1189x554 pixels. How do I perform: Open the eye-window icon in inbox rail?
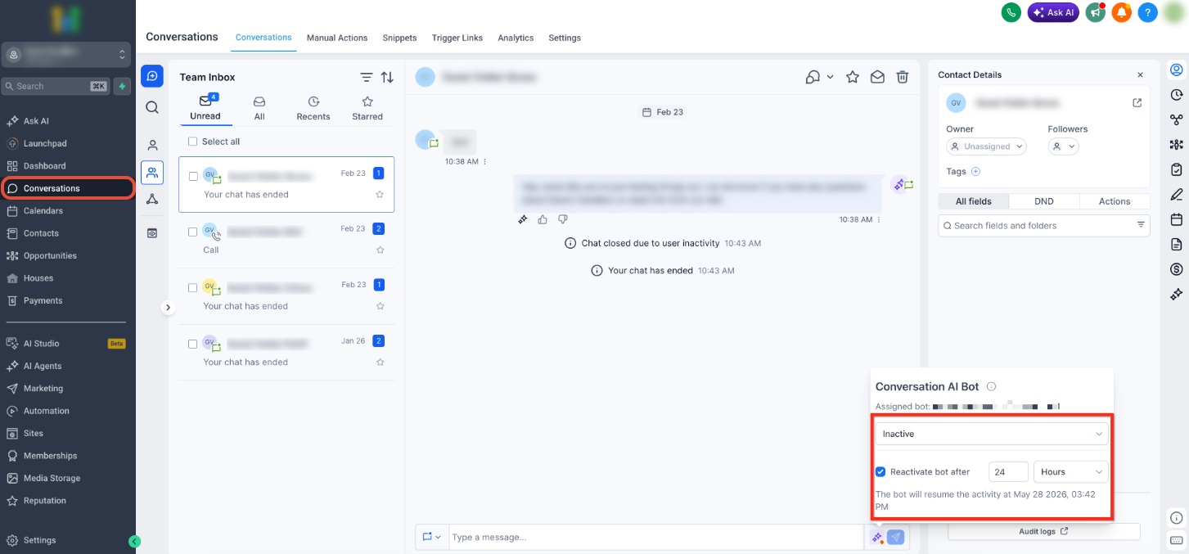click(152, 233)
